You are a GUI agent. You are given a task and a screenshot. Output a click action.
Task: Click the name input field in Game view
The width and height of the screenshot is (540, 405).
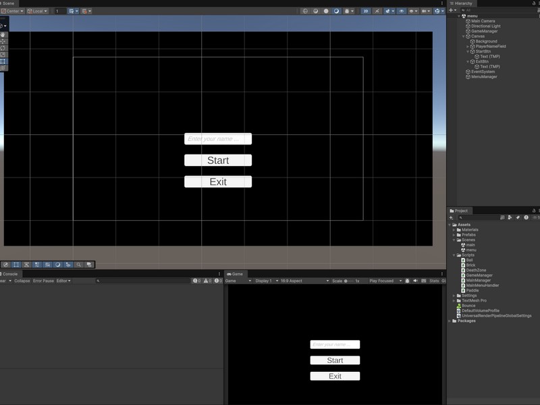(335, 345)
